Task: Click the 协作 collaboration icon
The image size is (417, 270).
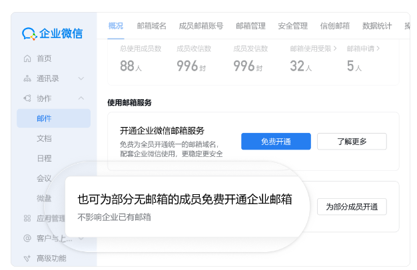Action: click(x=27, y=98)
